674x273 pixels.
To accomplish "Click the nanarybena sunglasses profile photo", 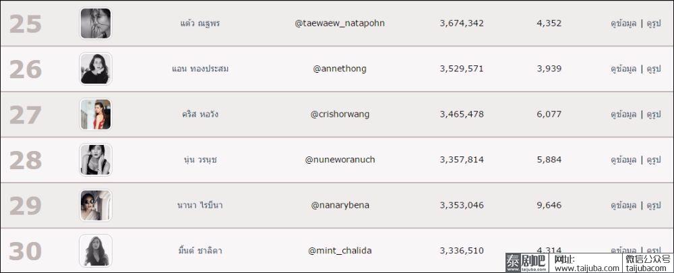I will [96, 206].
